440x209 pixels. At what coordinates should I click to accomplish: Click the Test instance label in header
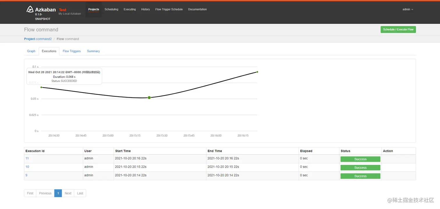63,10
